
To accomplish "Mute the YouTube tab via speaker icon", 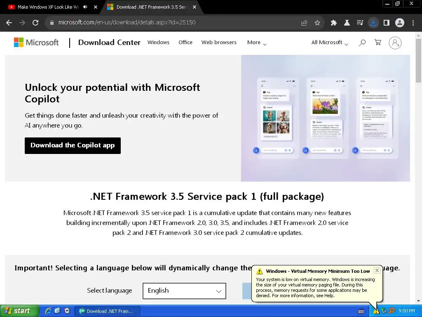I will [85, 7].
